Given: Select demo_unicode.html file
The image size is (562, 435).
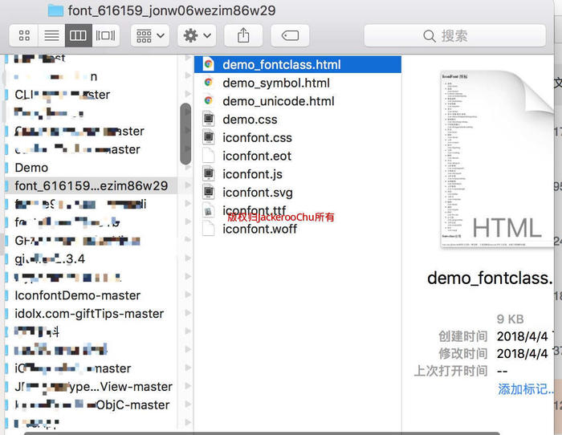Looking at the screenshot, I should 298,101.
